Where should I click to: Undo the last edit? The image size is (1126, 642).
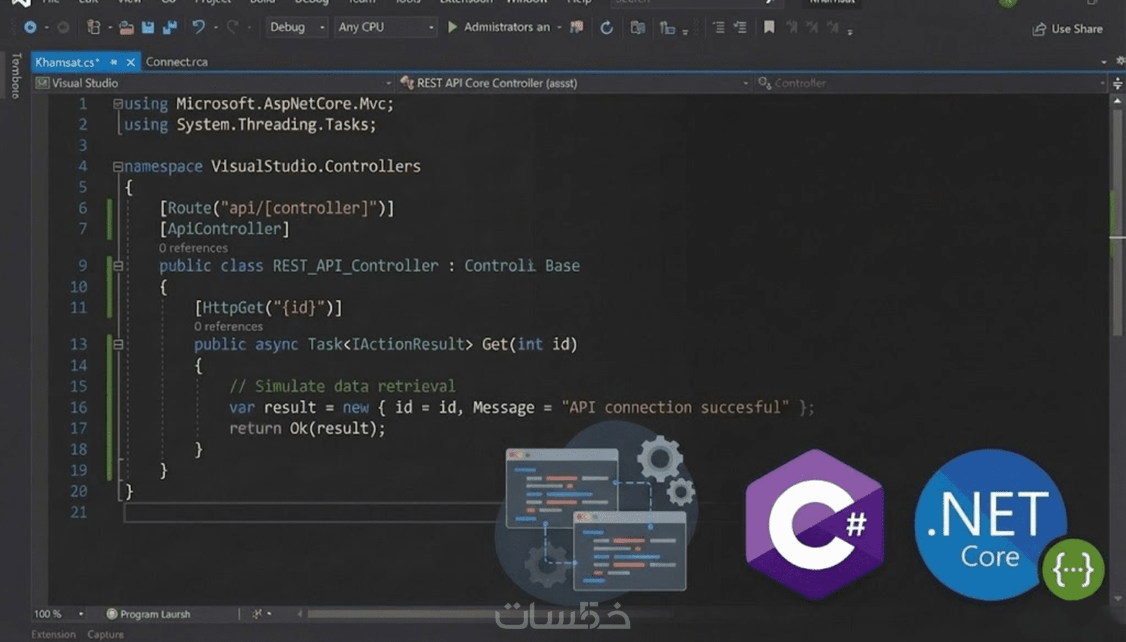pyautogui.click(x=198, y=27)
